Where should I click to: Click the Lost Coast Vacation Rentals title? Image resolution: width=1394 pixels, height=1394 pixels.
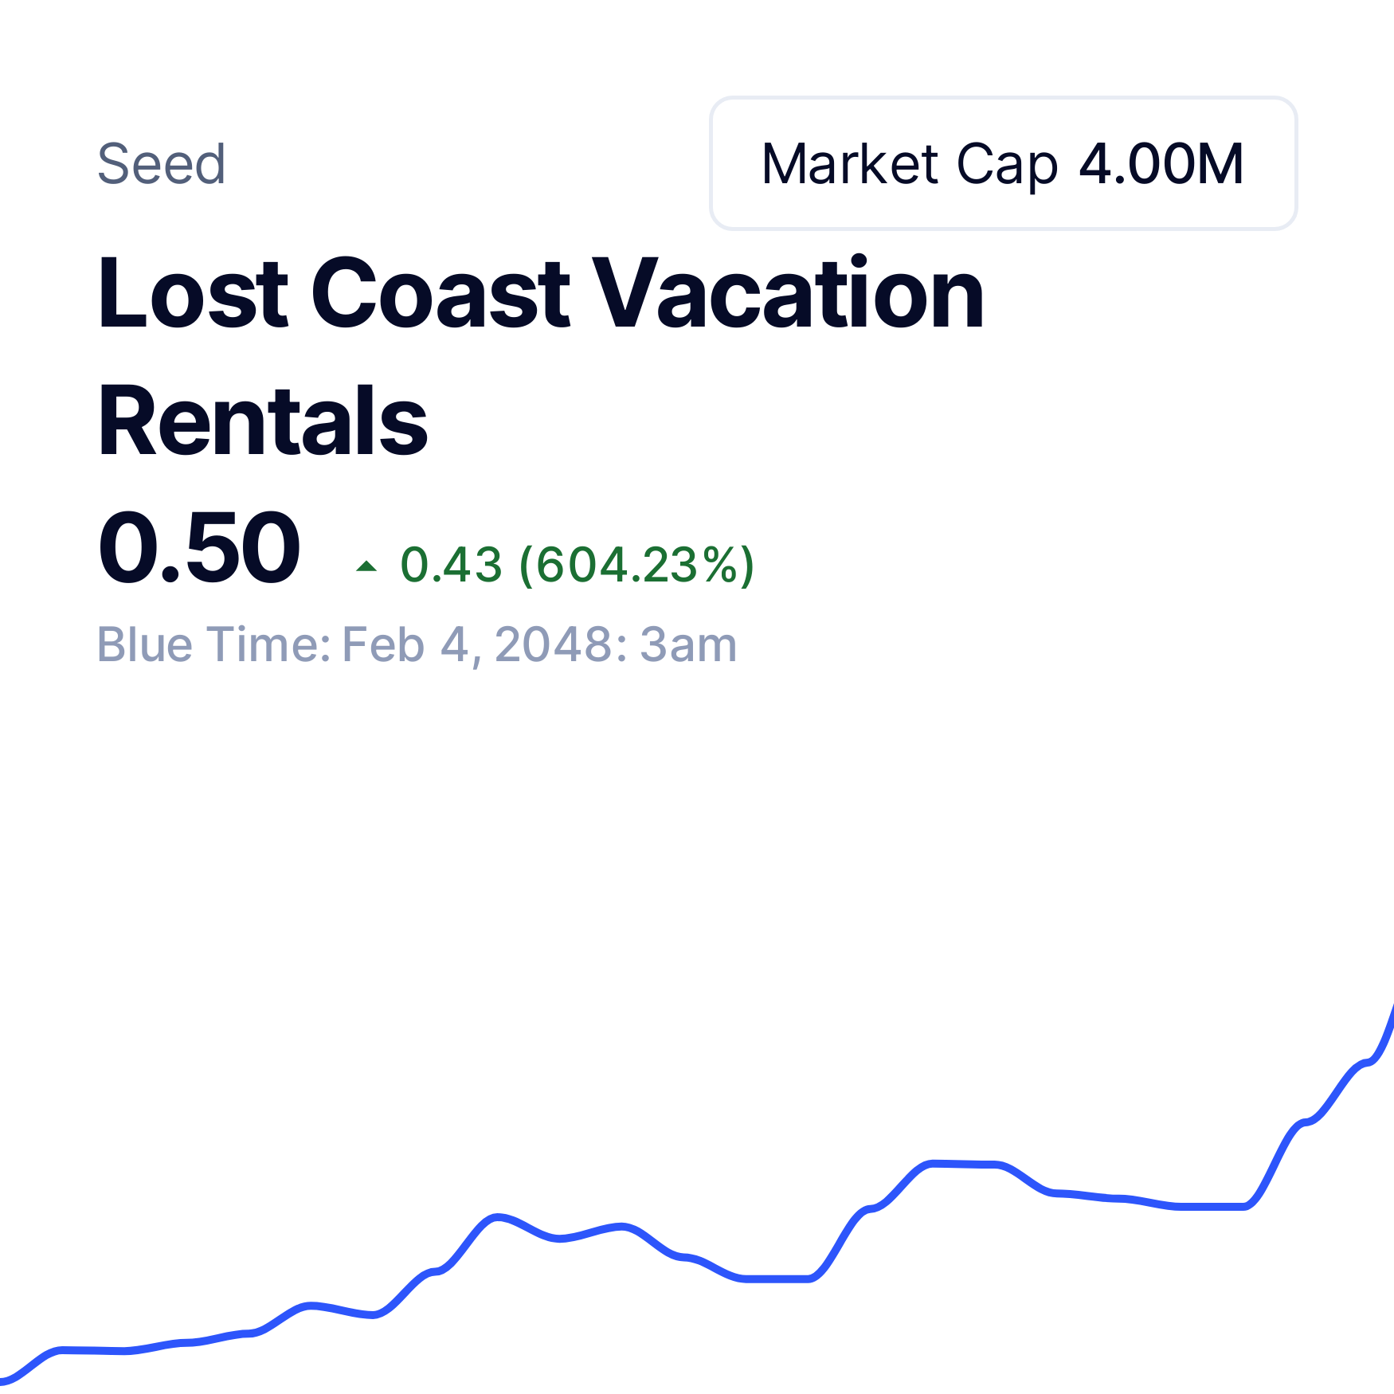pyautogui.click(x=540, y=357)
